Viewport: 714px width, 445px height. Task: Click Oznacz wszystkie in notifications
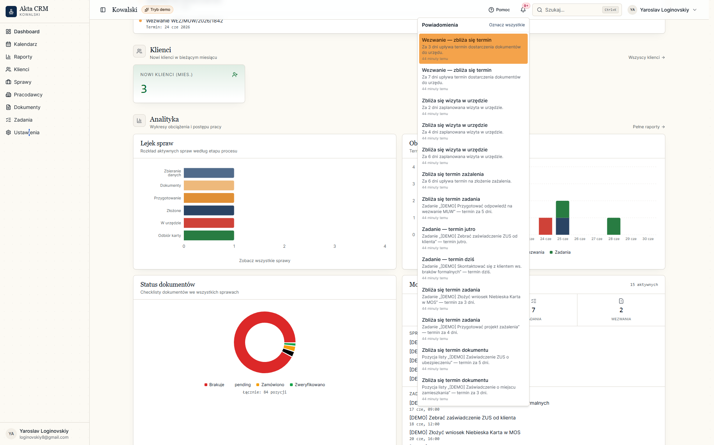507,25
